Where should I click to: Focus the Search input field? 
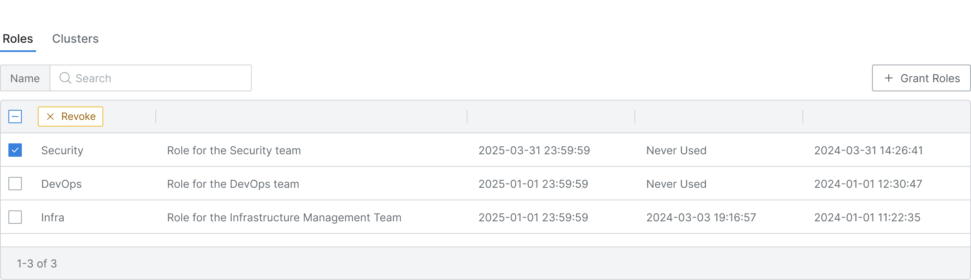pyautogui.click(x=151, y=78)
